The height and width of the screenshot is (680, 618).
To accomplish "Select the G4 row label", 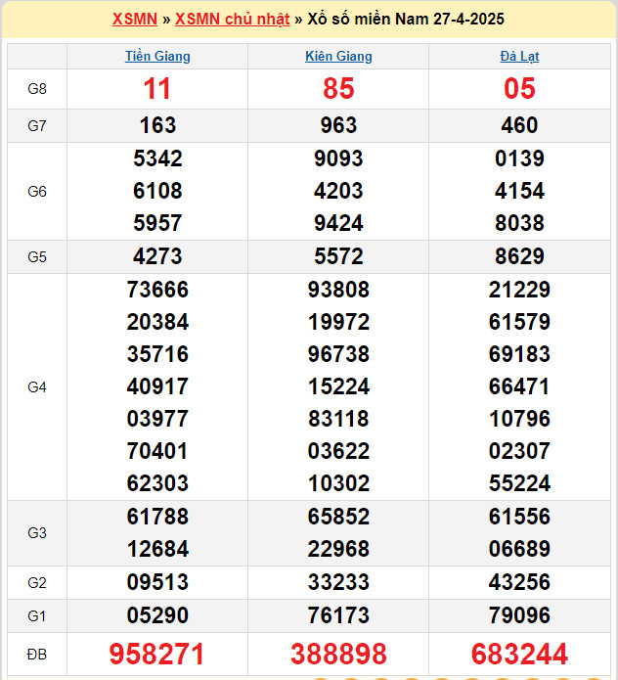I will point(37,387).
